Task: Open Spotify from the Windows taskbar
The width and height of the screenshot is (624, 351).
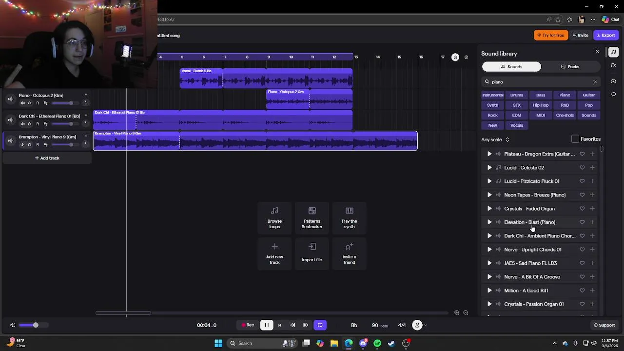Action: 377,343
